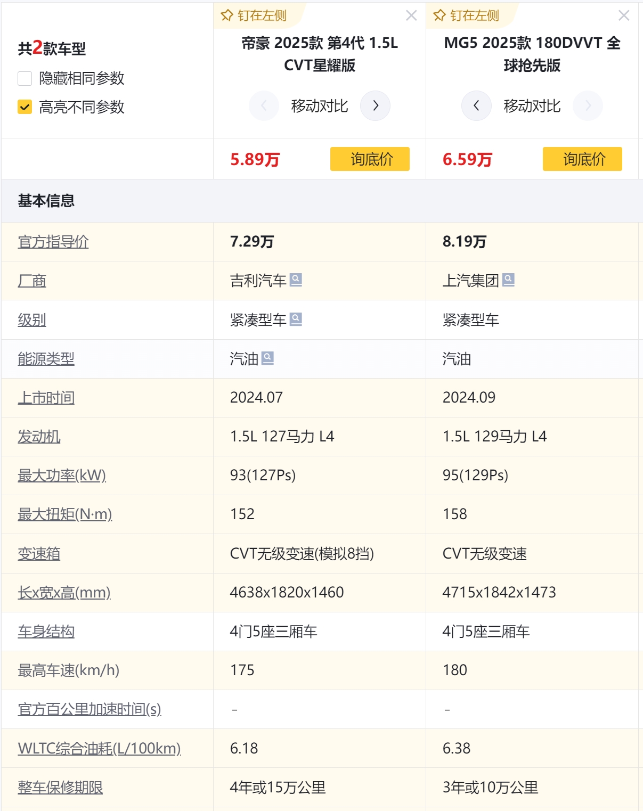Screen dimensions: 643x811
Task: Click the 4715x1842x1473 dimensions value
Action: (x=499, y=592)
